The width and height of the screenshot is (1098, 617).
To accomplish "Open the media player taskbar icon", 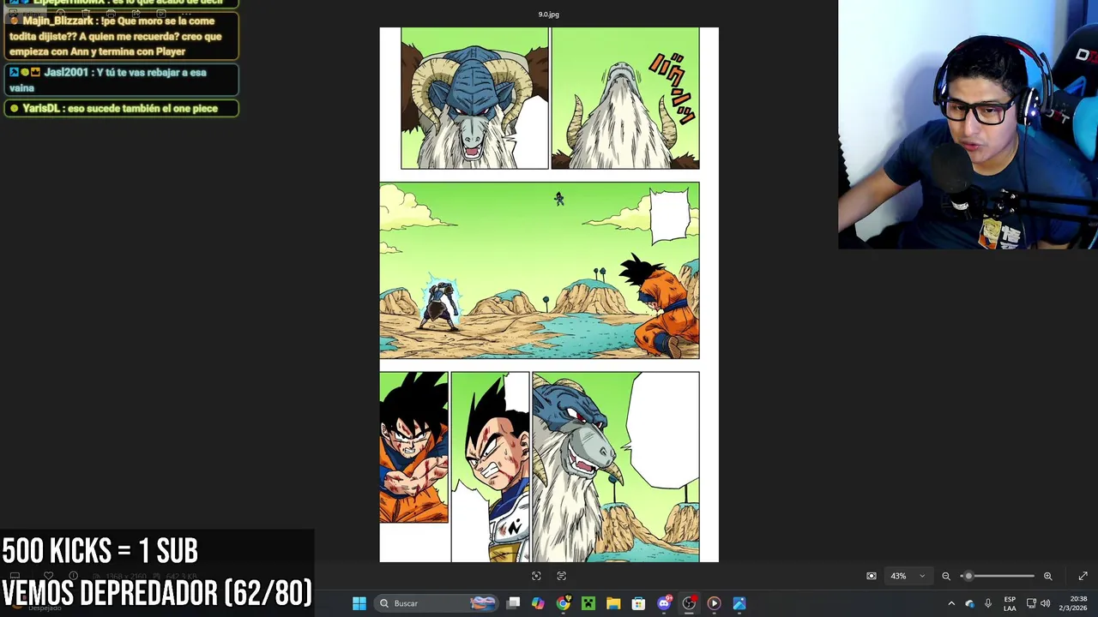I will [x=714, y=603].
